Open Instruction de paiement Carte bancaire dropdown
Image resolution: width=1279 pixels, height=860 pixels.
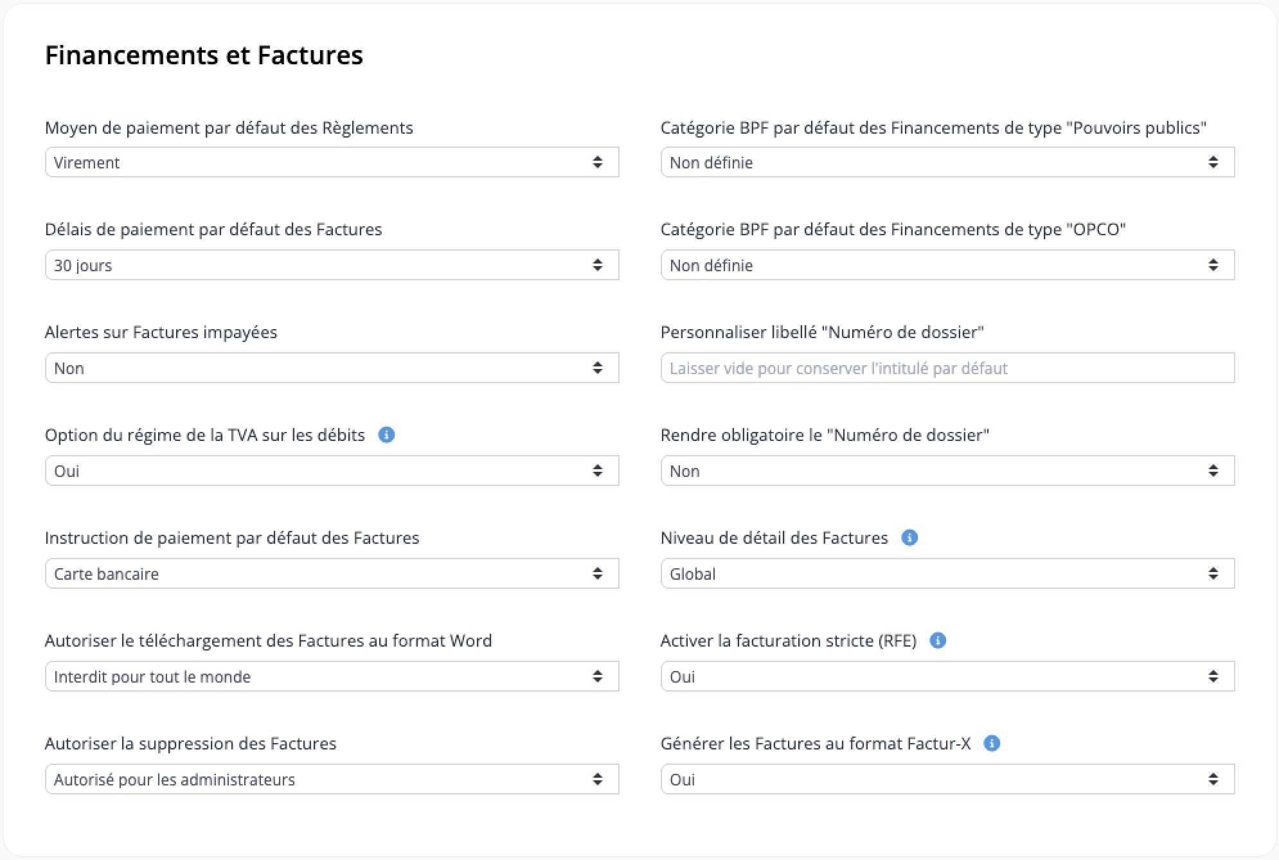[x=332, y=573]
